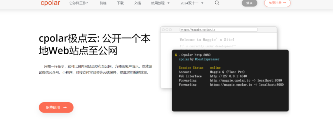Screen dimensions: 333x121
Task: Click the description paragraph starting 只需一行命令
Action: click(95, 69)
